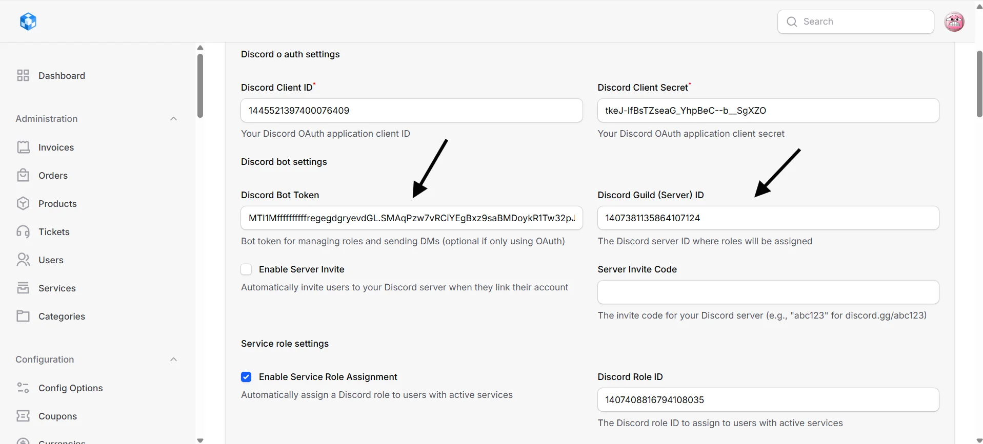Click 'The Discord server ID where roles' hint

pos(705,241)
